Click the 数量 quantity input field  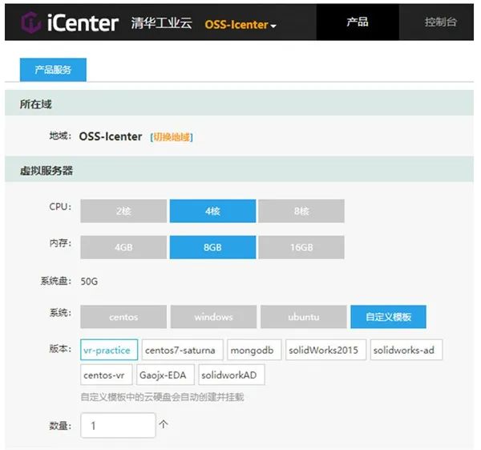coord(118,425)
